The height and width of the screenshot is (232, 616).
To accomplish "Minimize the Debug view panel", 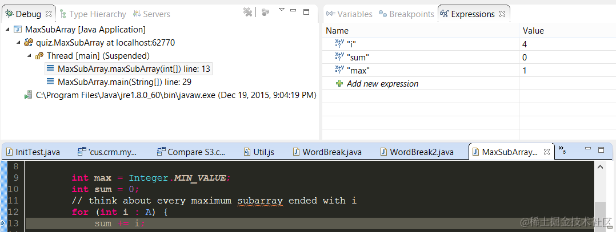I will [294, 11].
